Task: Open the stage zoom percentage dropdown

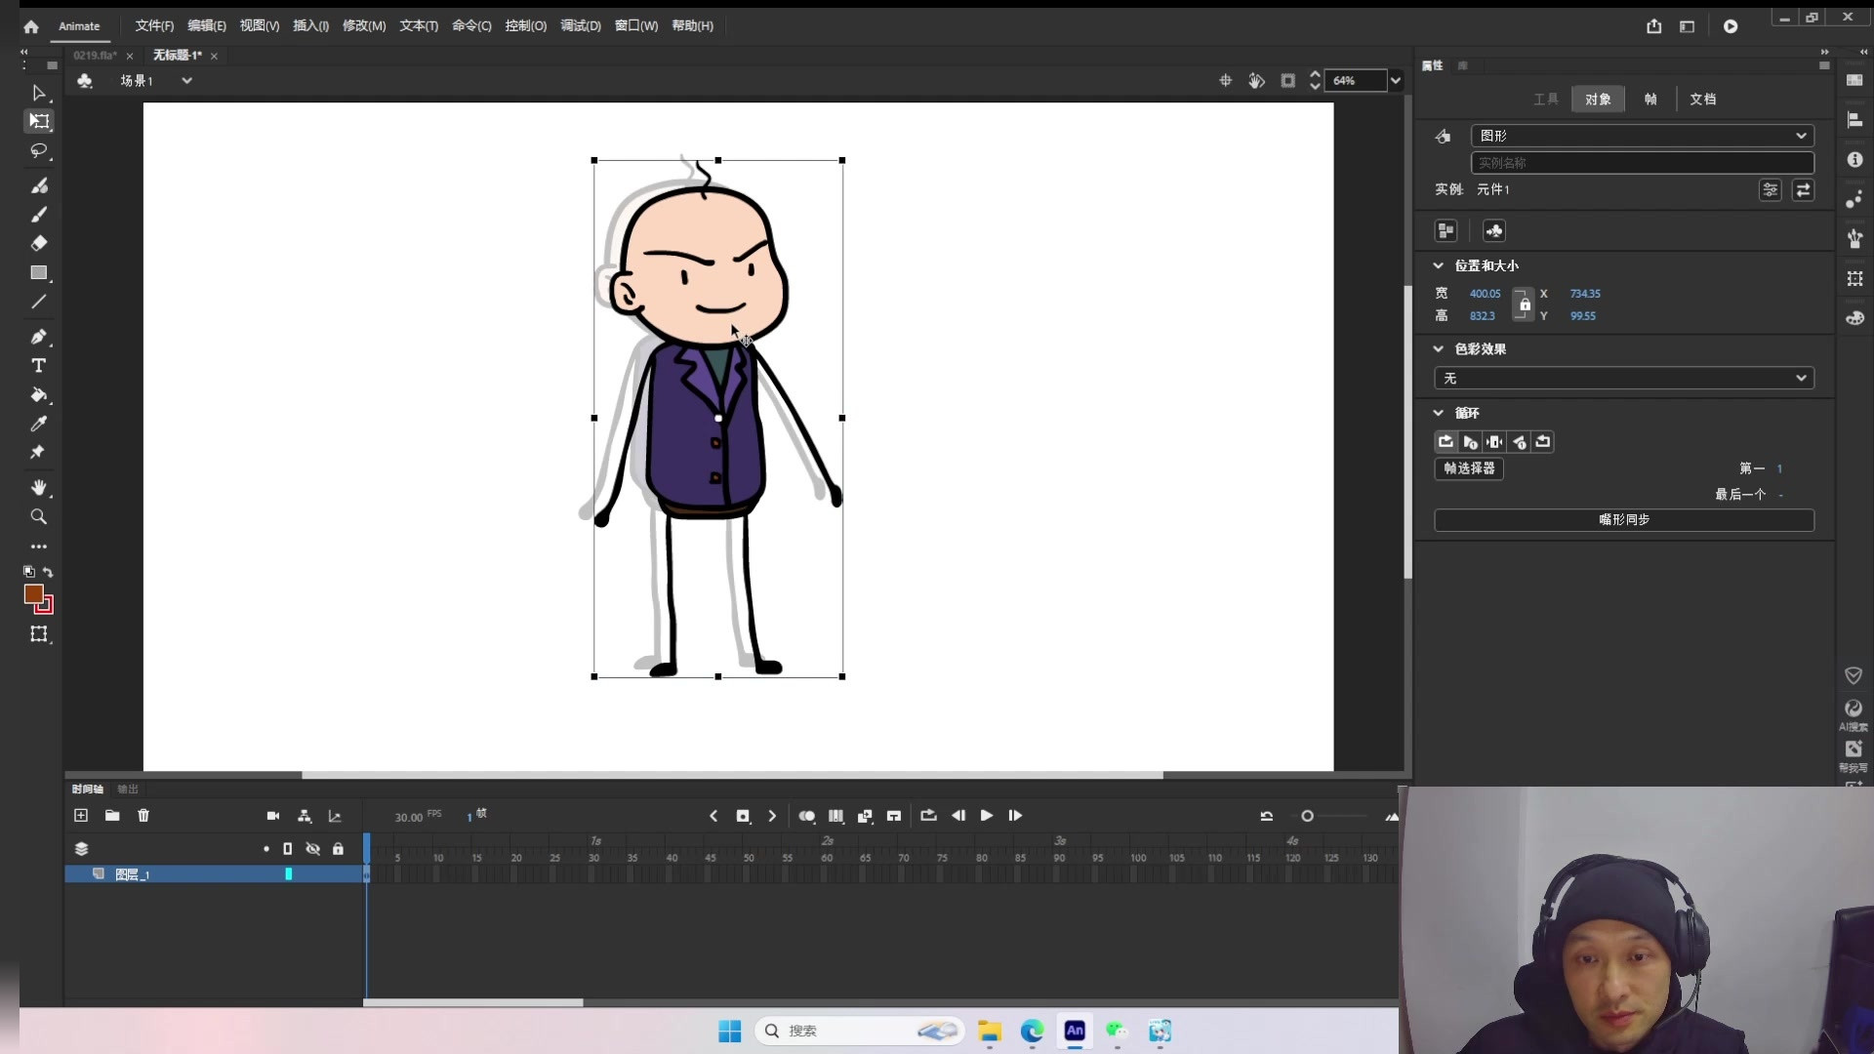Action: (x=1396, y=81)
